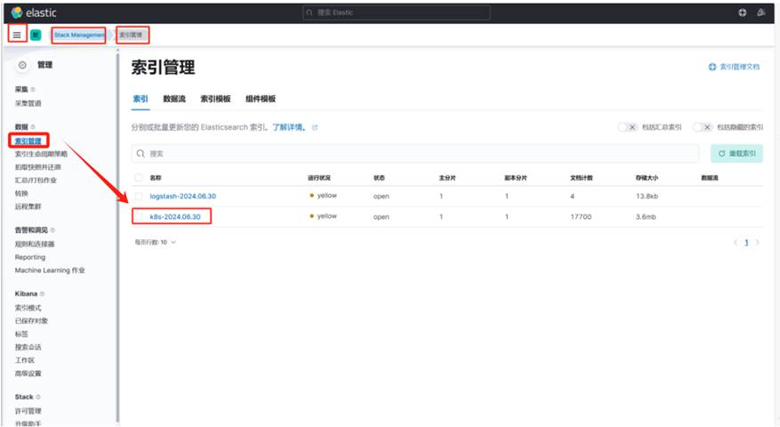Open 规则和连接器 in sidebar
This screenshot has height=427, width=780.
35,244
